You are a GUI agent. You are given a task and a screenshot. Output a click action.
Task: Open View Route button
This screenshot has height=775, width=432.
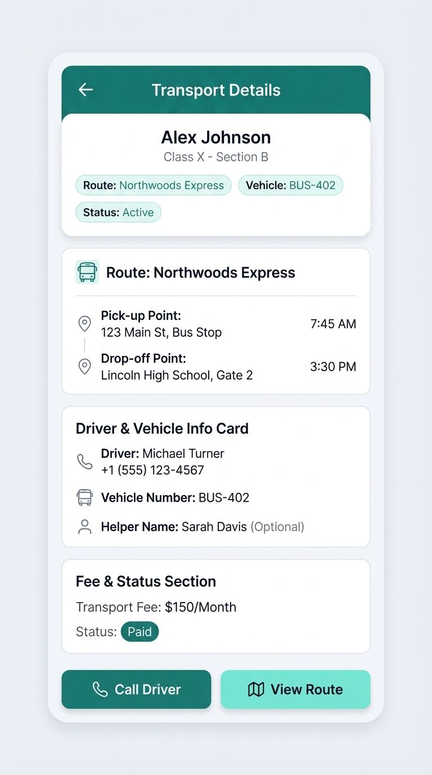[x=295, y=689]
